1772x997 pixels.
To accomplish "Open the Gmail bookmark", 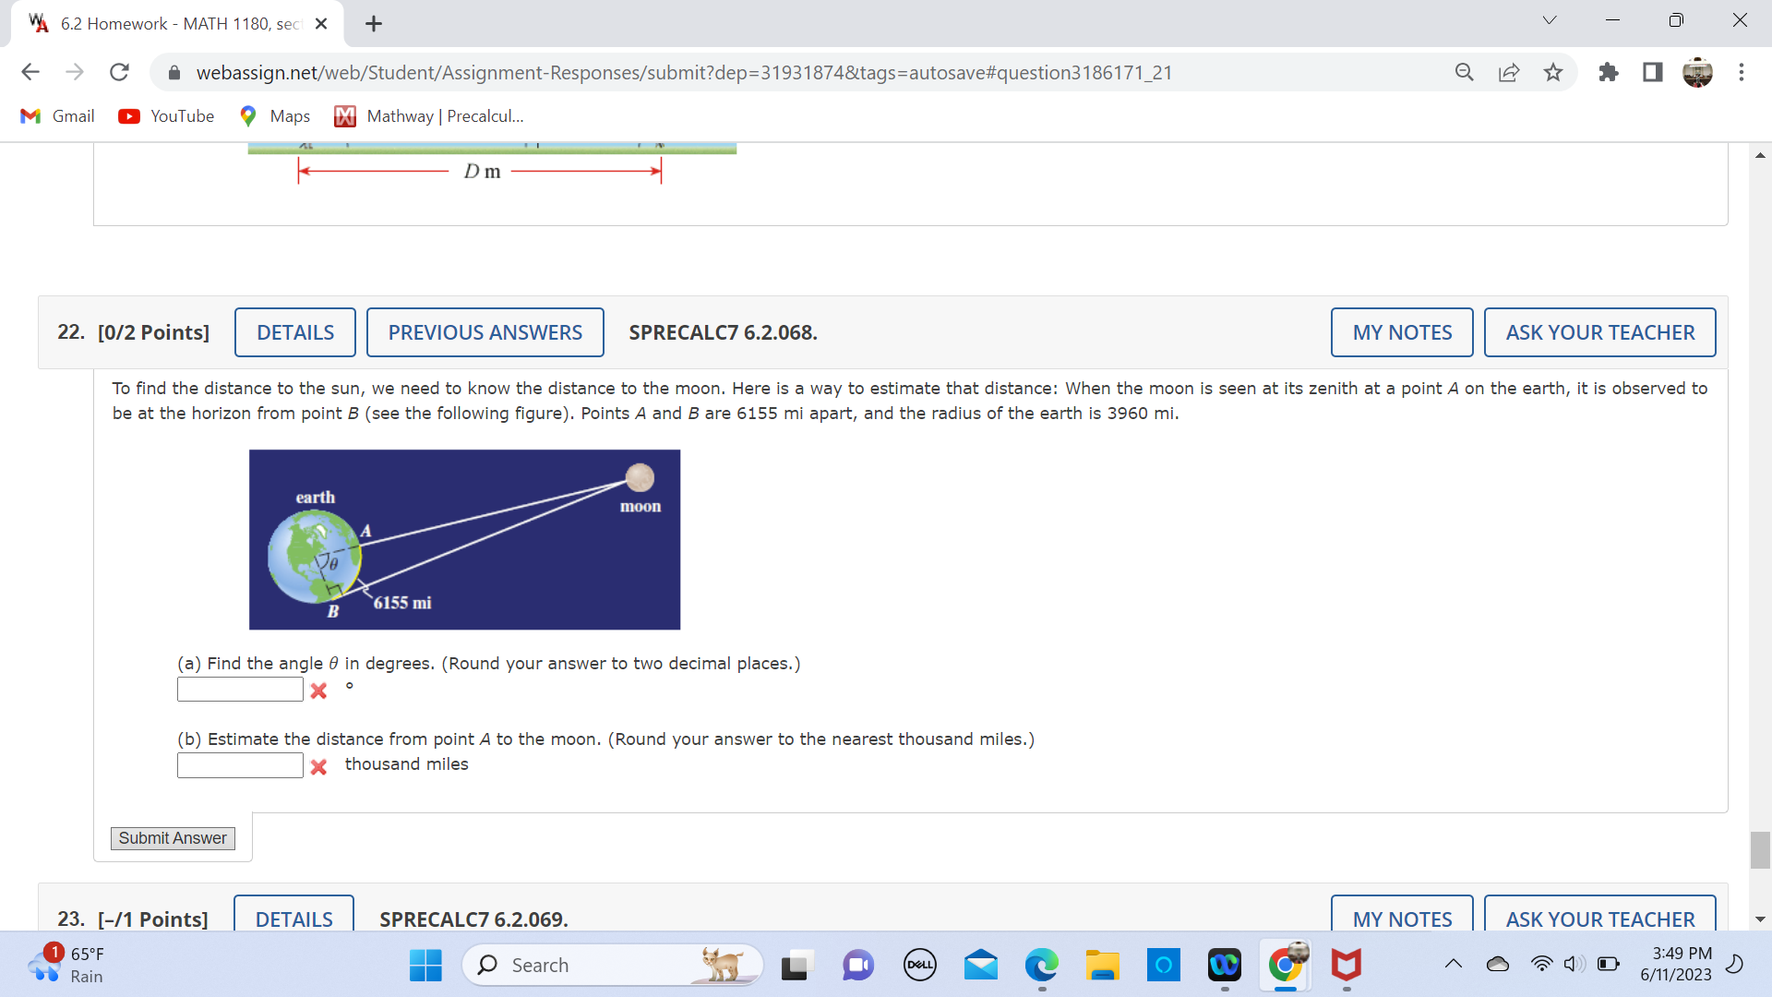I will click(56, 115).
